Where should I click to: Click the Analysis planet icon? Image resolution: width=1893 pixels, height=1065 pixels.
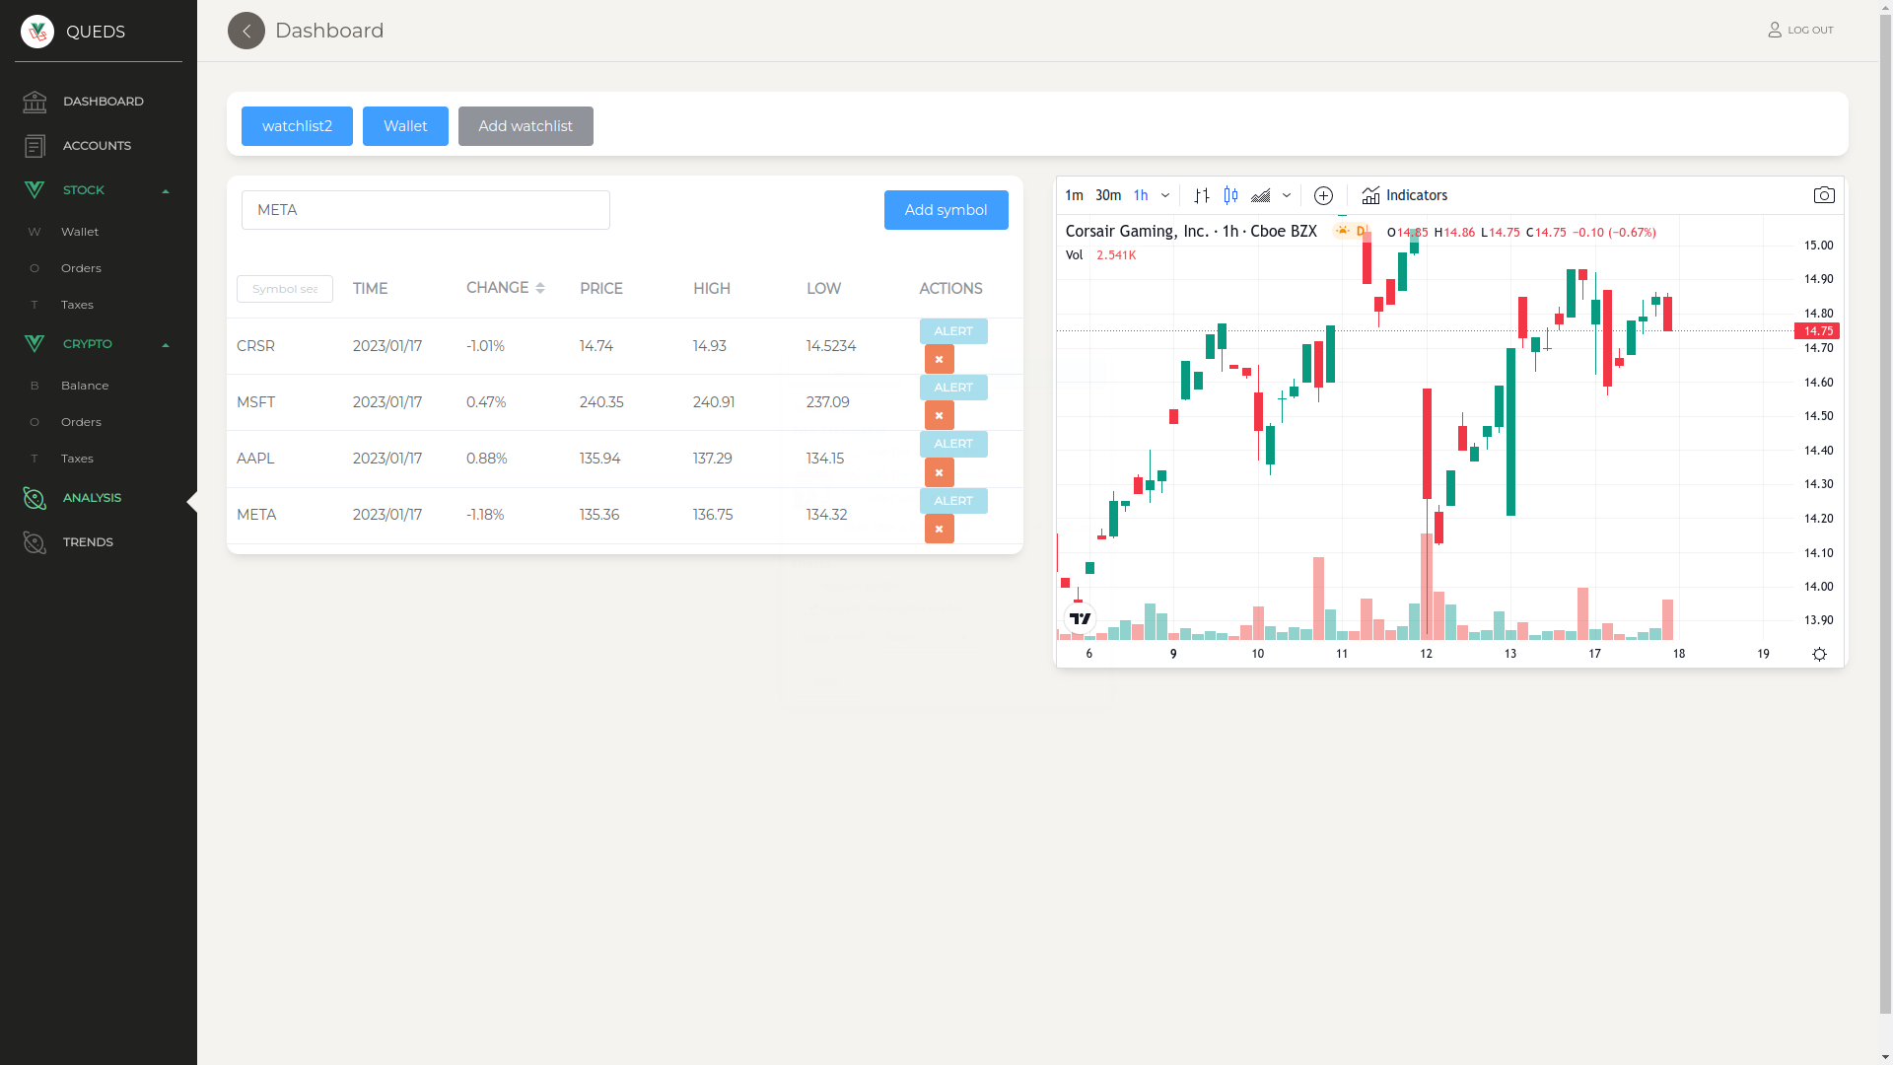click(35, 498)
